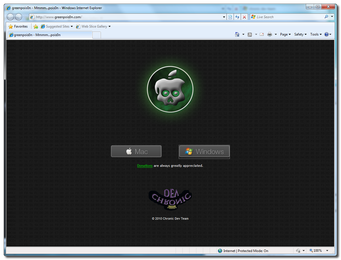Click the Windows download button
The image size is (341, 260).
pyautogui.click(x=204, y=151)
